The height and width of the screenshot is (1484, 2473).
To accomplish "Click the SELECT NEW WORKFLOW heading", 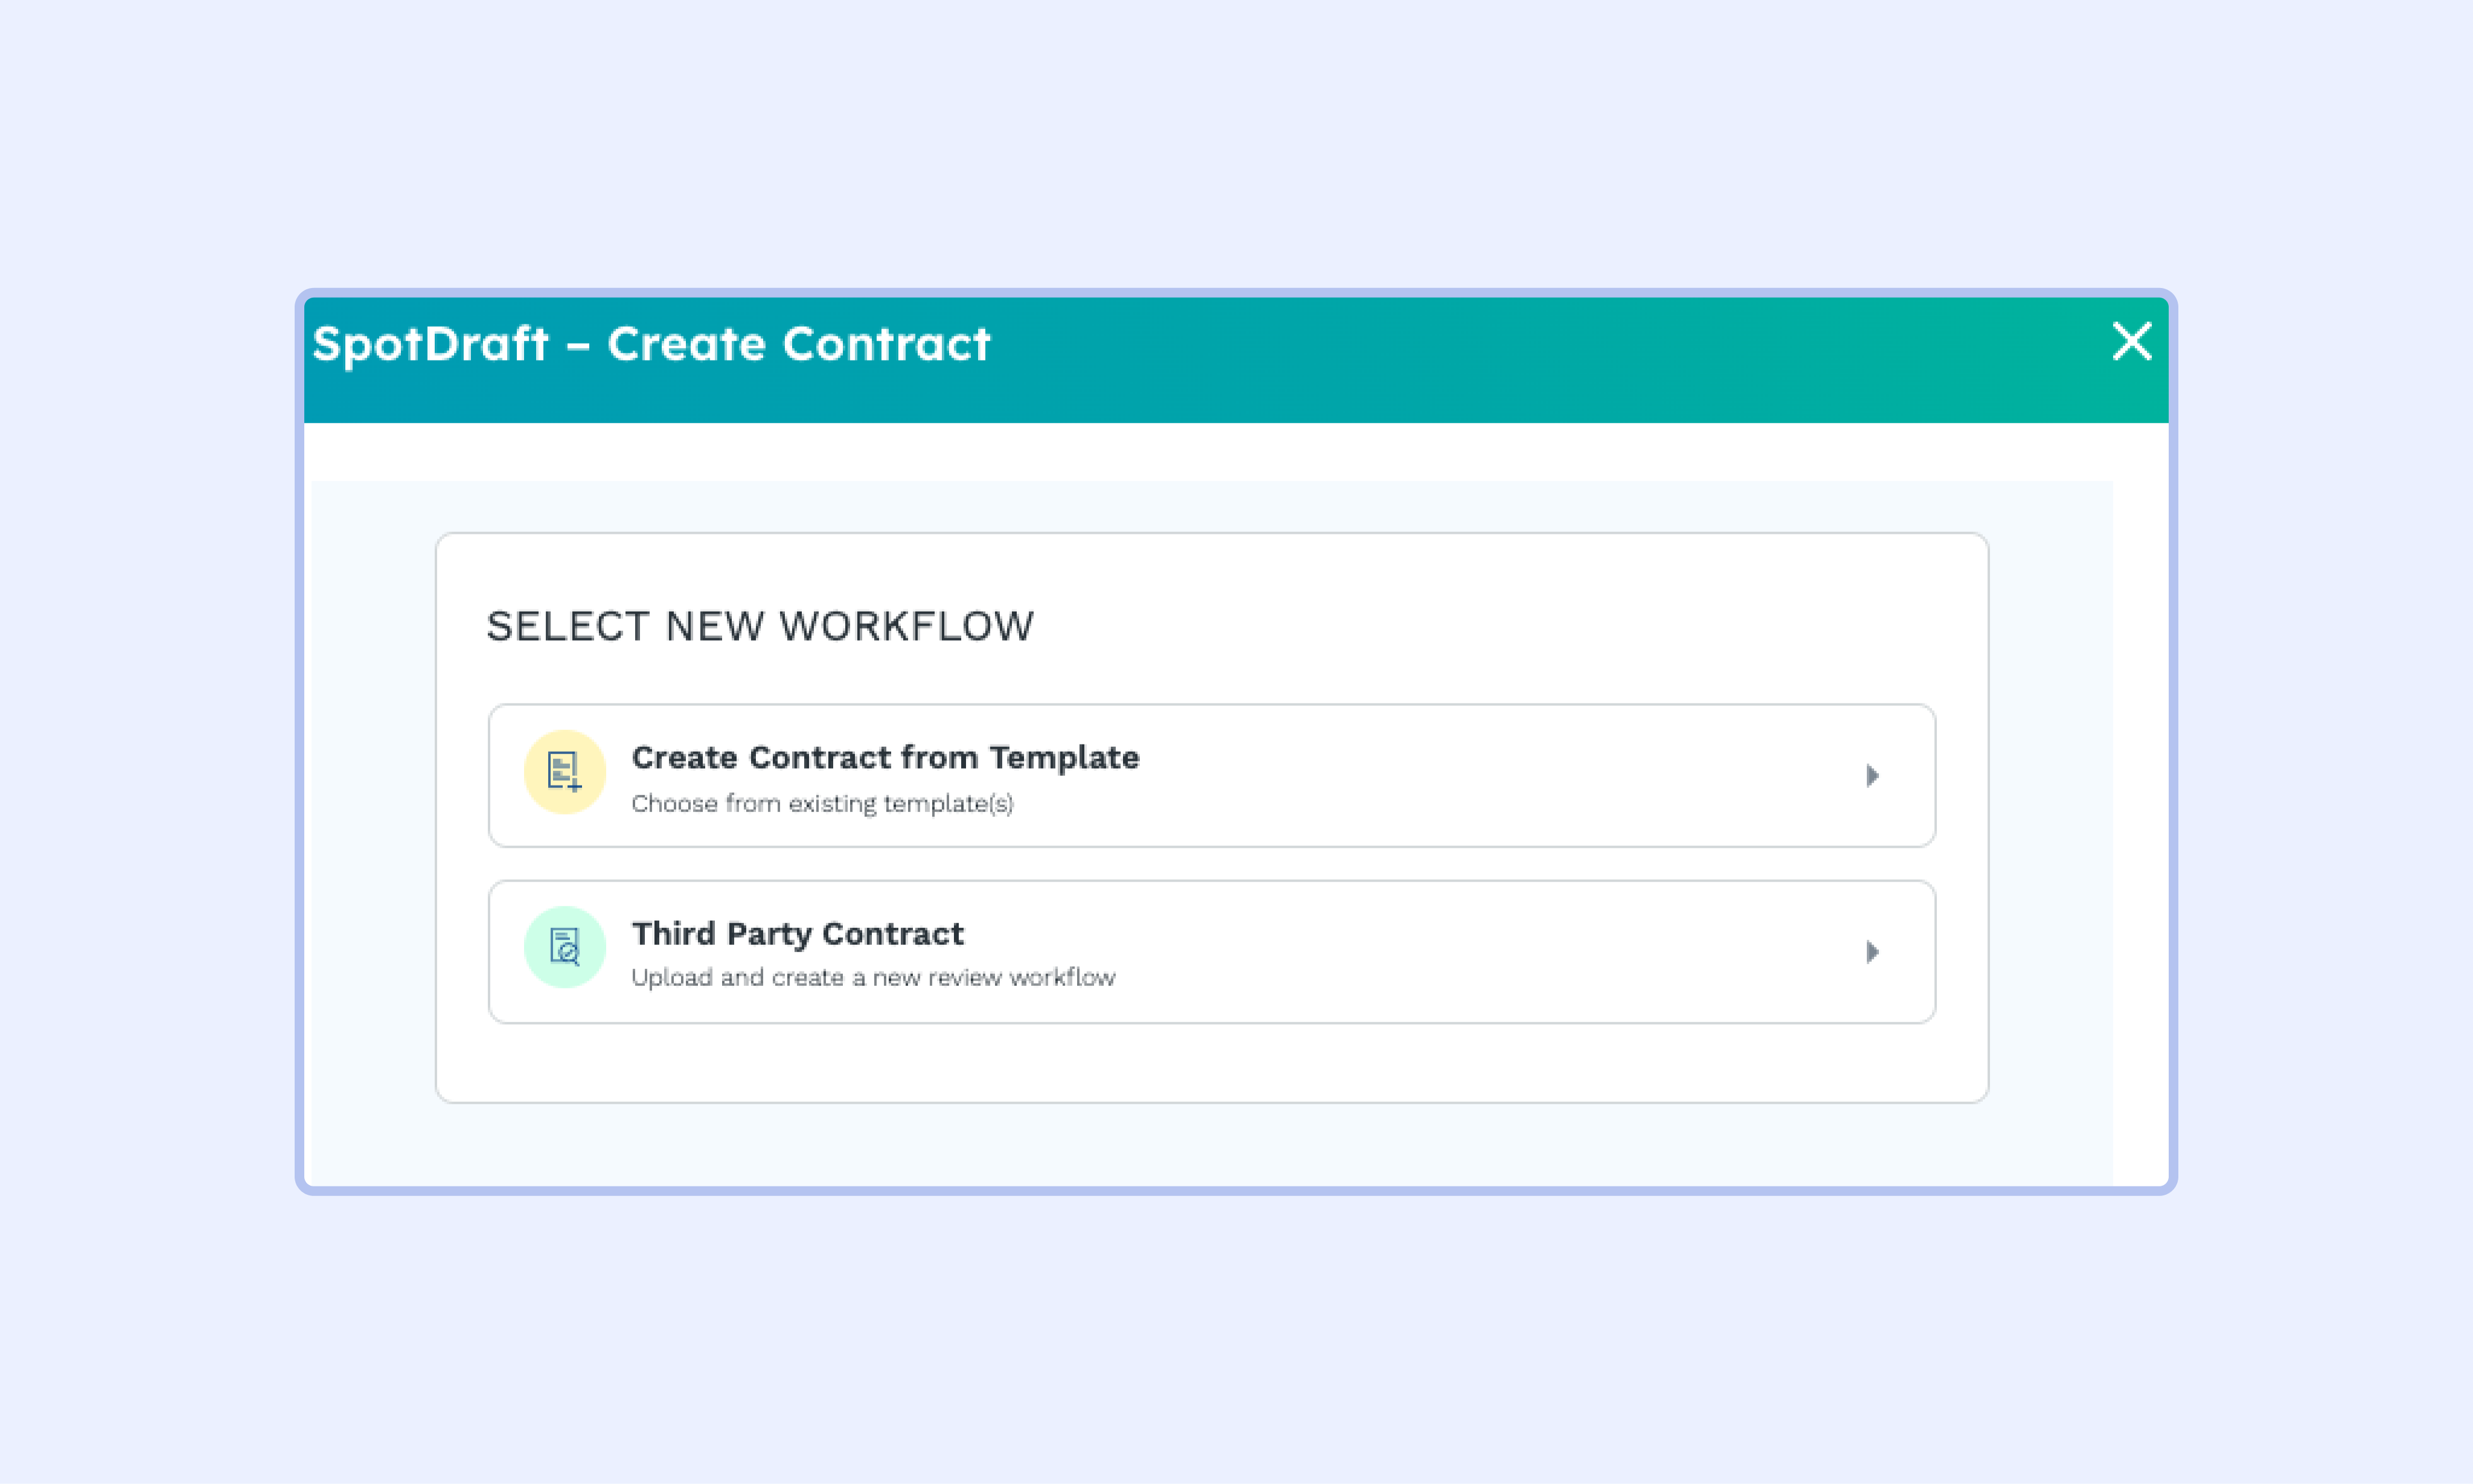I will pyautogui.click(x=760, y=626).
